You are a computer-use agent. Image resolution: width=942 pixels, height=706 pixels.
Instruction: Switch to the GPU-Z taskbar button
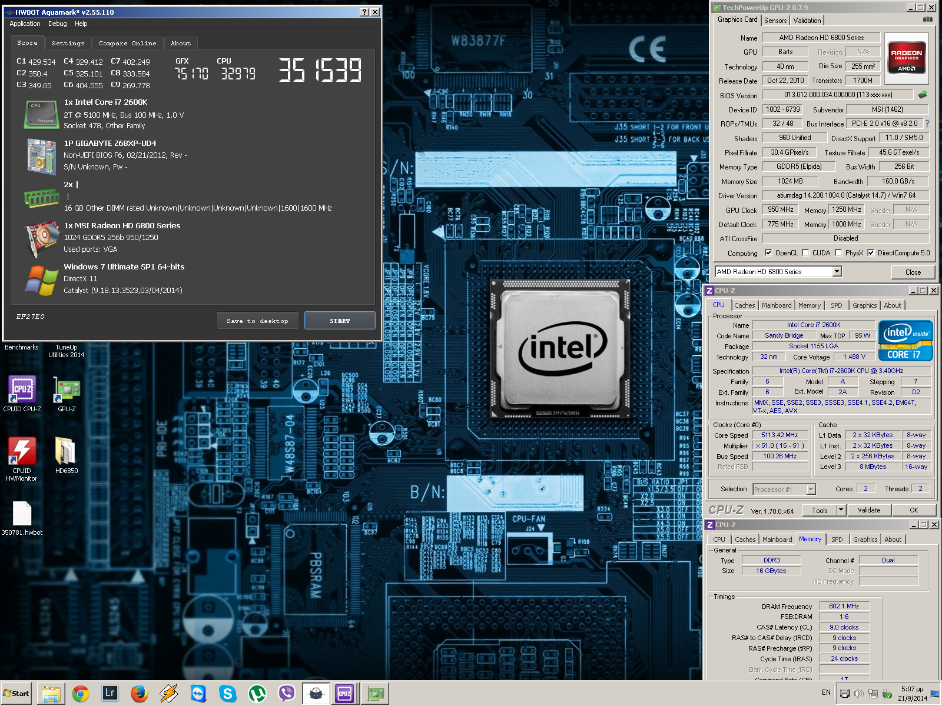374,694
